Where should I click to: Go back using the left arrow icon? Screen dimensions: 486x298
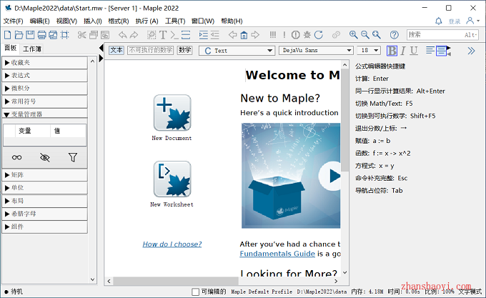[232, 35]
